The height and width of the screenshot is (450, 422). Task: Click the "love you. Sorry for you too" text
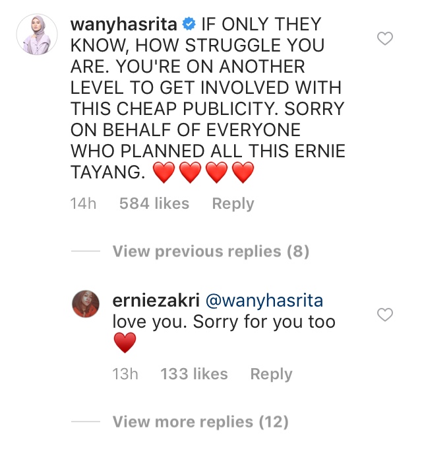pos(224,322)
